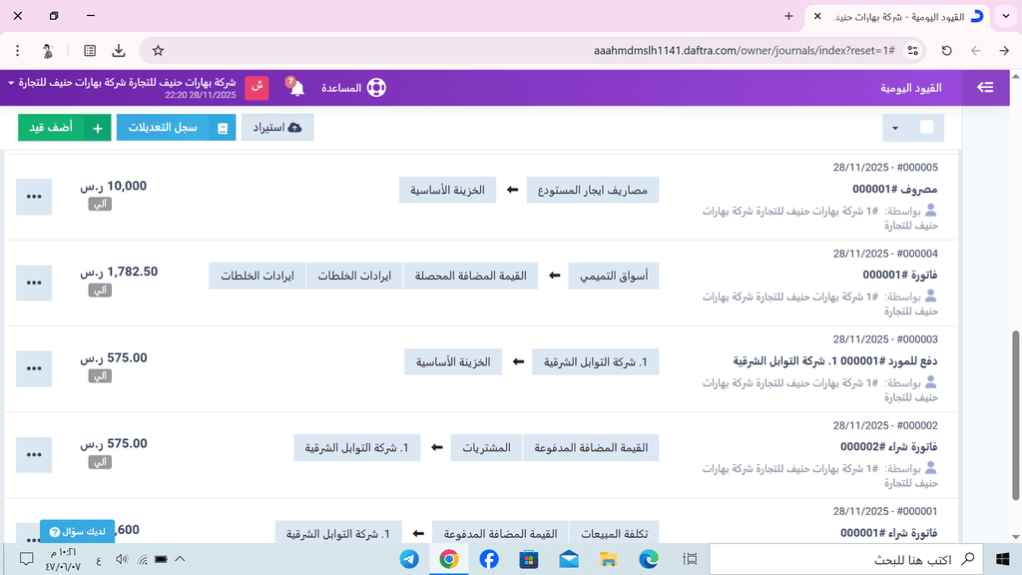Image resolution: width=1022 pixels, height=575 pixels.
Task: Open notifications bell icon
Action: [x=295, y=87]
